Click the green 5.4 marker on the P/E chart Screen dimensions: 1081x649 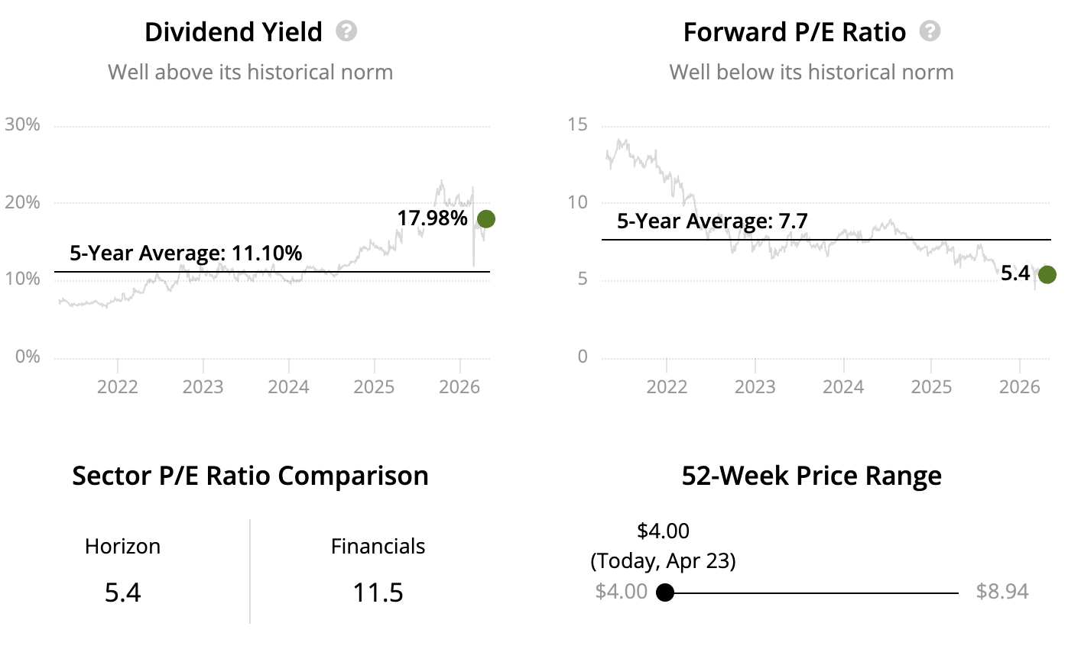click(1047, 275)
